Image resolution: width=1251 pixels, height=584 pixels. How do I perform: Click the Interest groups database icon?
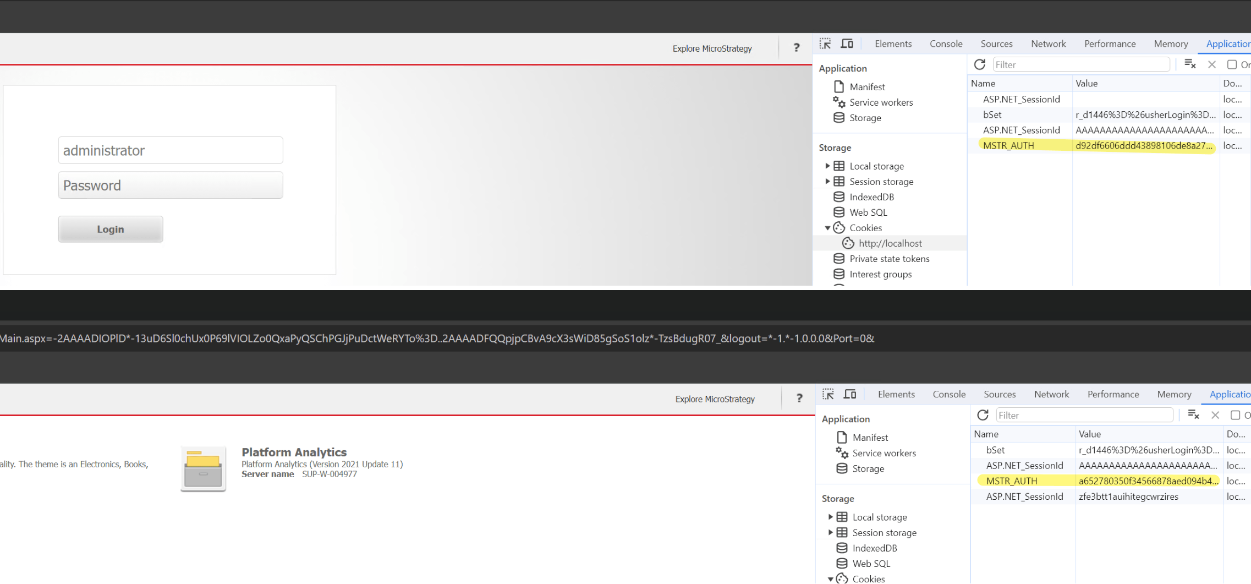click(839, 274)
